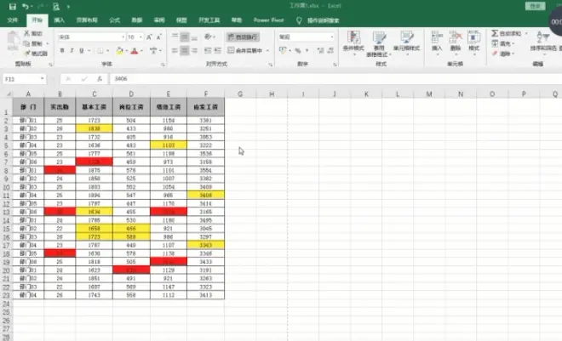Open Conditional Formatting menu
Viewport: 562px width, 341px height.
pyautogui.click(x=353, y=43)
